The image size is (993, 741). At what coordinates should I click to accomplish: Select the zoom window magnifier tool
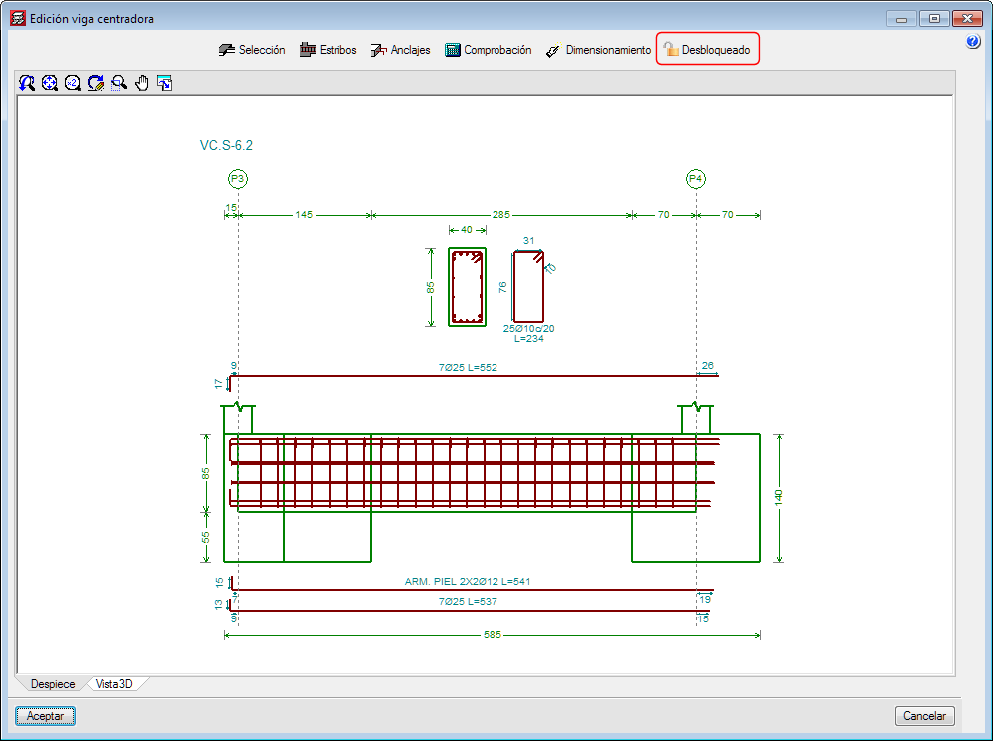tap(119, 83)
